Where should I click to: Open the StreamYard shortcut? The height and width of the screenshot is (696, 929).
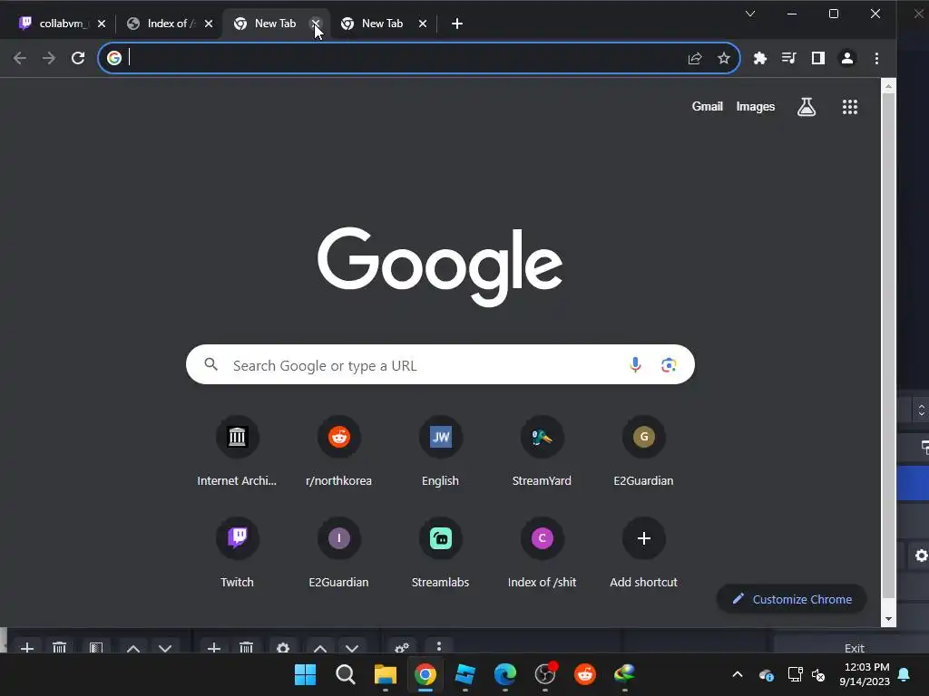coord(543,451)
